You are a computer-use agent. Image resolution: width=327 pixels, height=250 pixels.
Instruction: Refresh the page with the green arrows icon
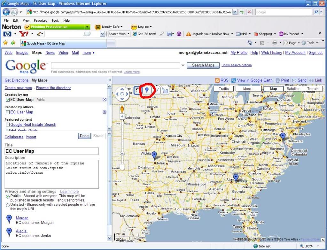tap(242, 12)
